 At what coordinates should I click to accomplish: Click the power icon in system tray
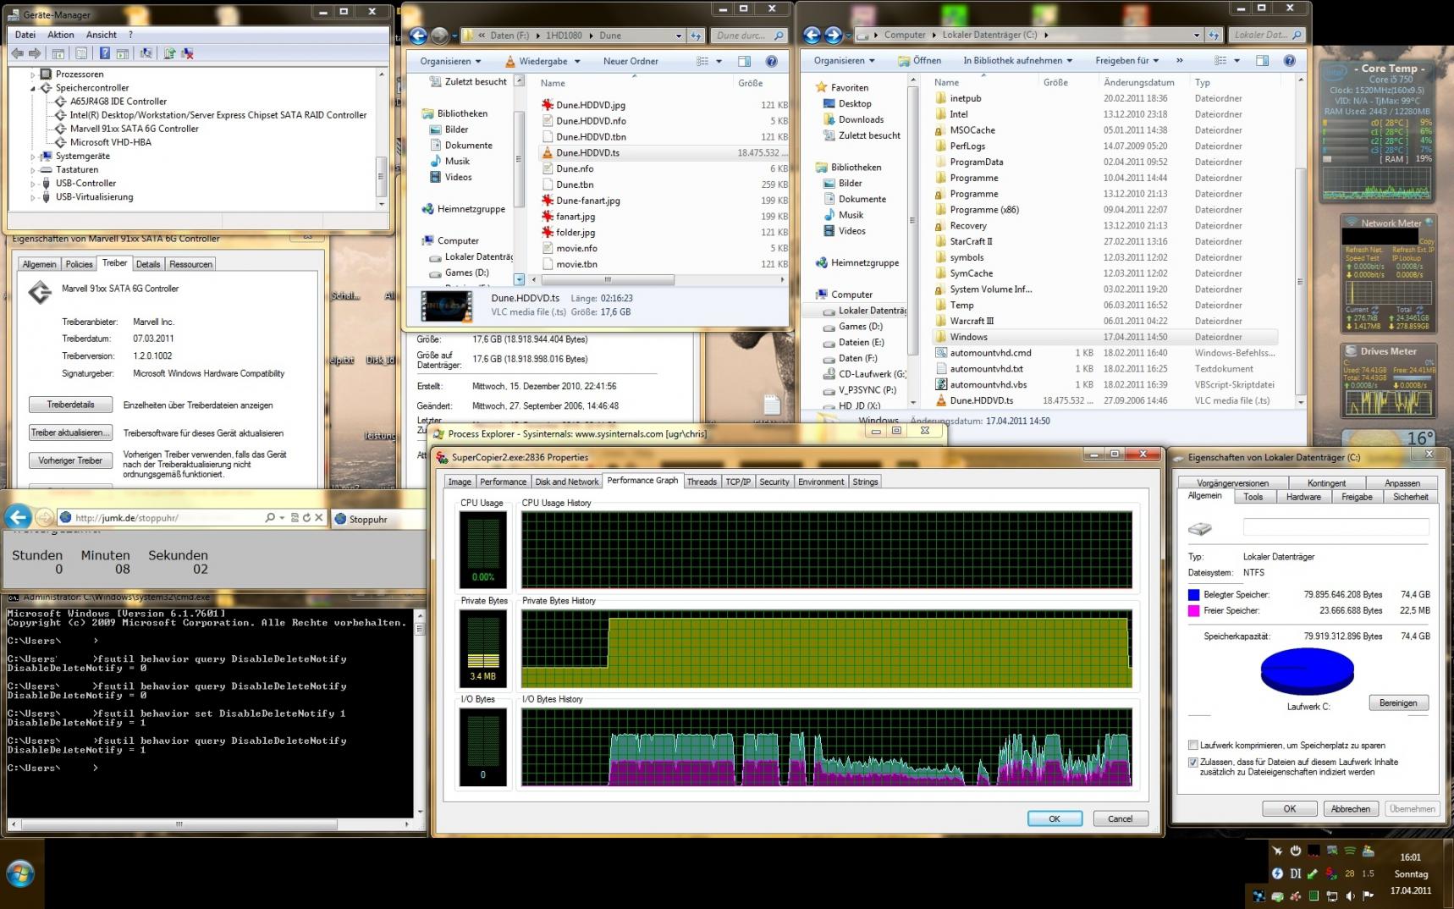(x=1295, y=851)
